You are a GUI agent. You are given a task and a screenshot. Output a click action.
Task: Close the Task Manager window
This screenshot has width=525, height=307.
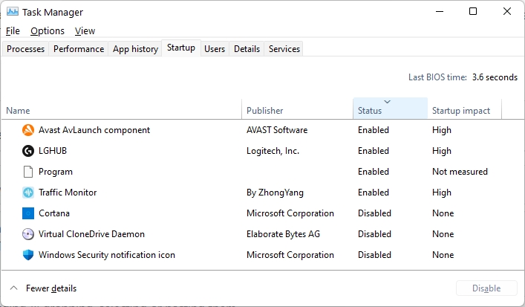click(507, 11)
